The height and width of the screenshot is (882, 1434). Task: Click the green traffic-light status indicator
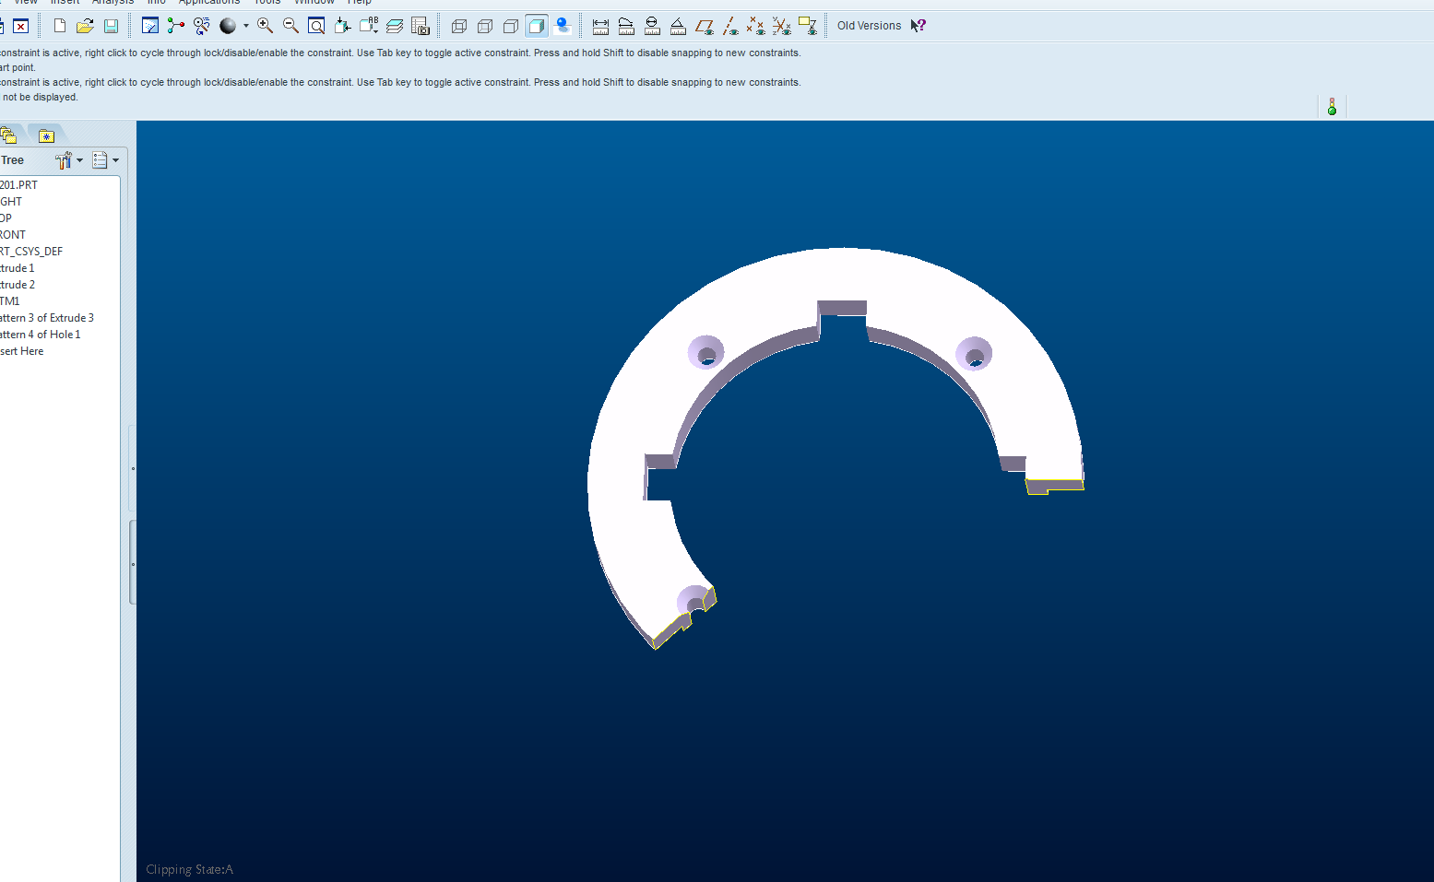1332,107
